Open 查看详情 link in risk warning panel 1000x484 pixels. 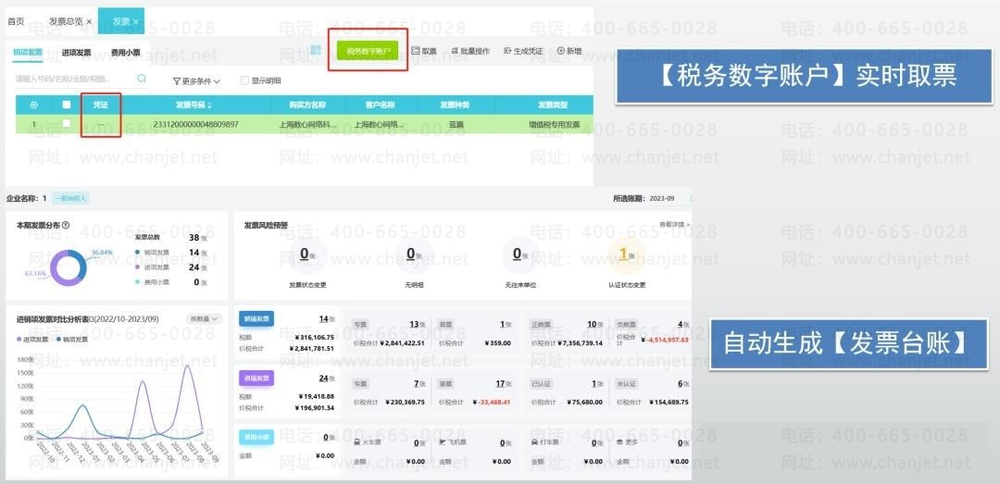click(x=674, y=225)
